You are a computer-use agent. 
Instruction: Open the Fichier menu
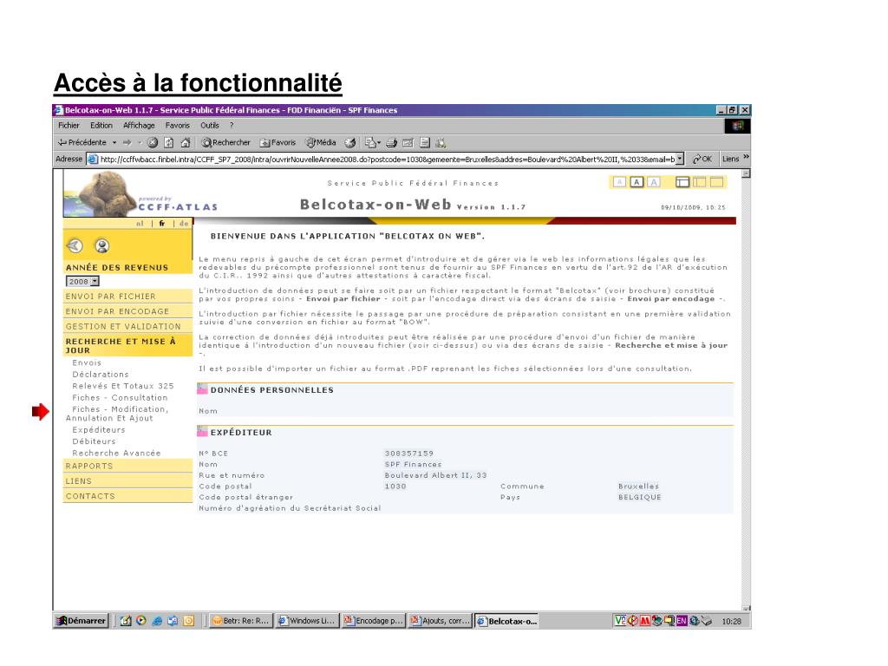tap(69, 126)
